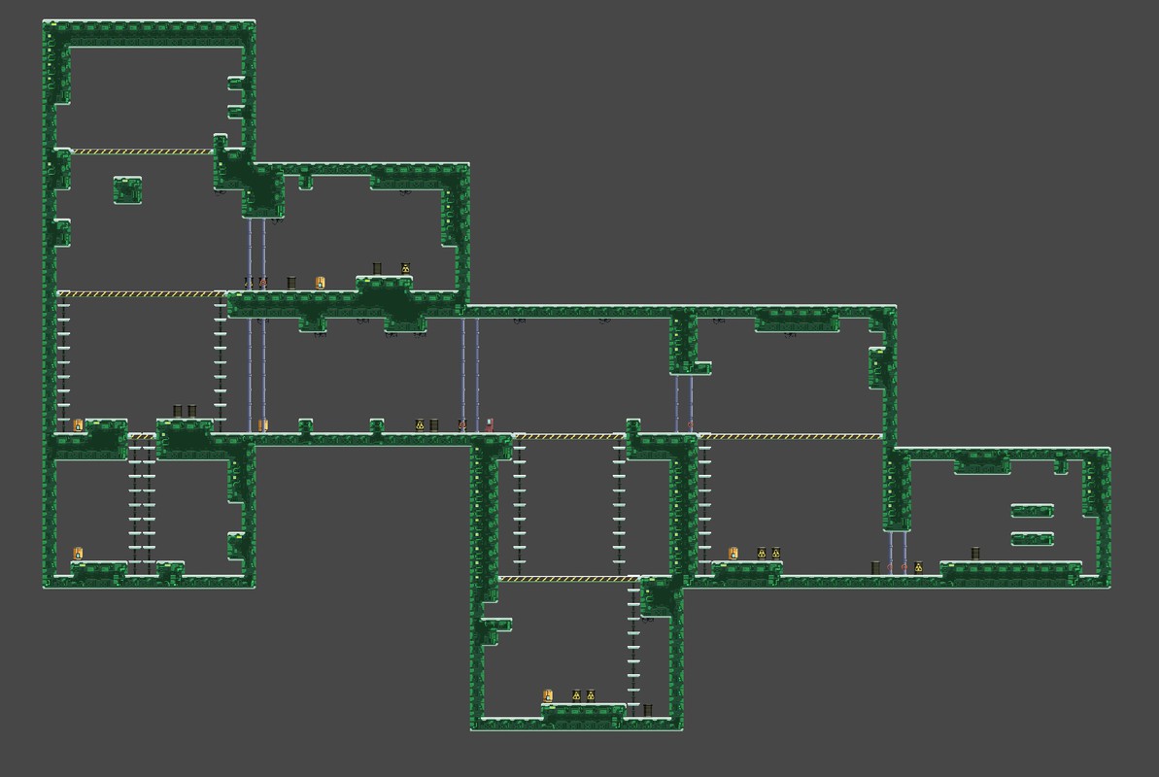
Task: Click the orange energy cell on the upper ledge
Action: [x=320, y=284]
